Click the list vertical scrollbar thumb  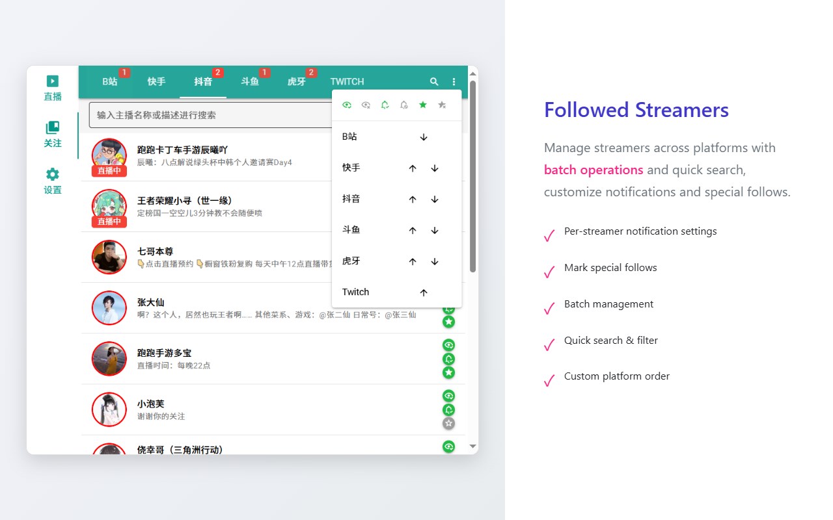tap(473, 176)
